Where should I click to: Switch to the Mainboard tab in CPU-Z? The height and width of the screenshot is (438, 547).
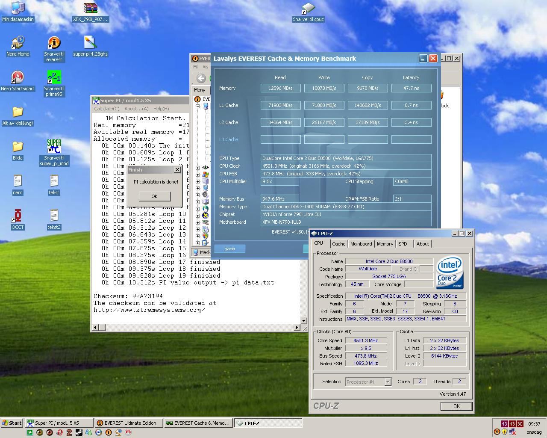point(361,244)
